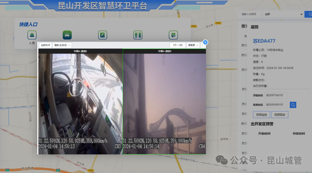Image resolution: width=312 pixels, height=173 pixels.
Task: Click the 视频监控 button
Action: point(262,115)
